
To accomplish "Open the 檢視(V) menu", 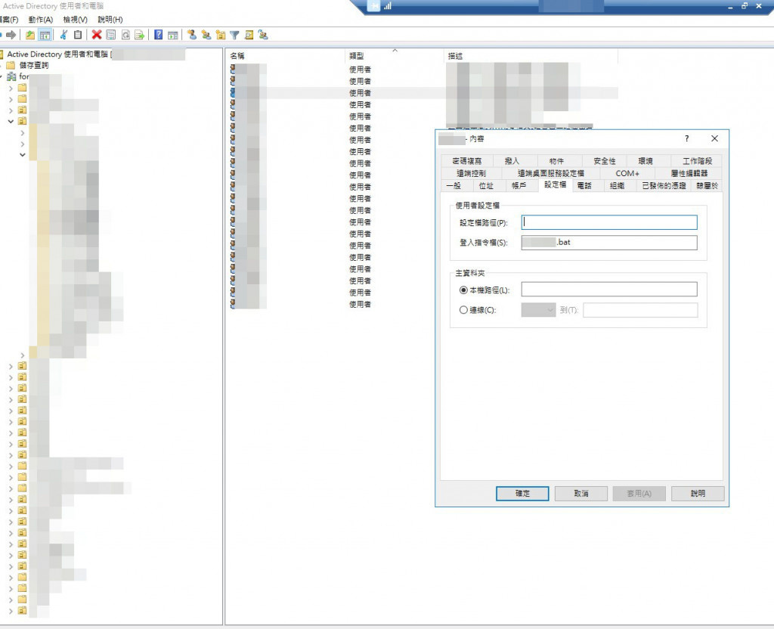I will tap(75, 20).
